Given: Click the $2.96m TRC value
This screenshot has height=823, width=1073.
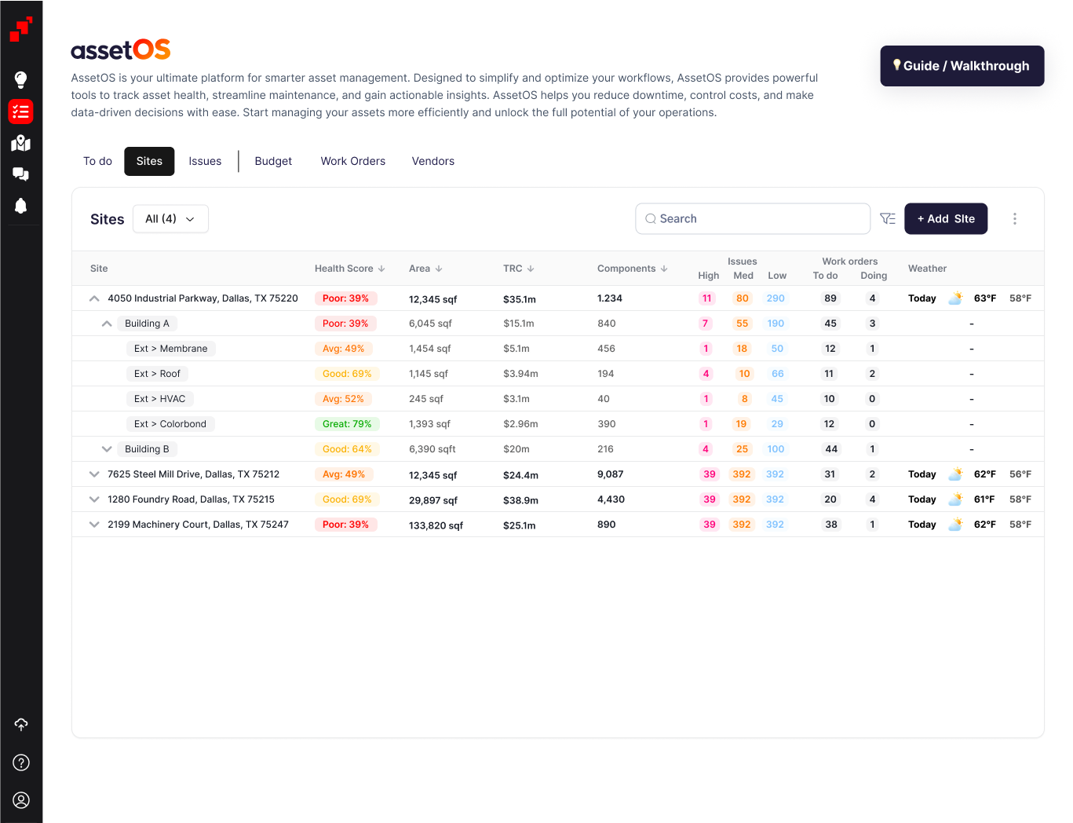Looking at the screenshot, I should pyautogui.click(x=520, y=424).
